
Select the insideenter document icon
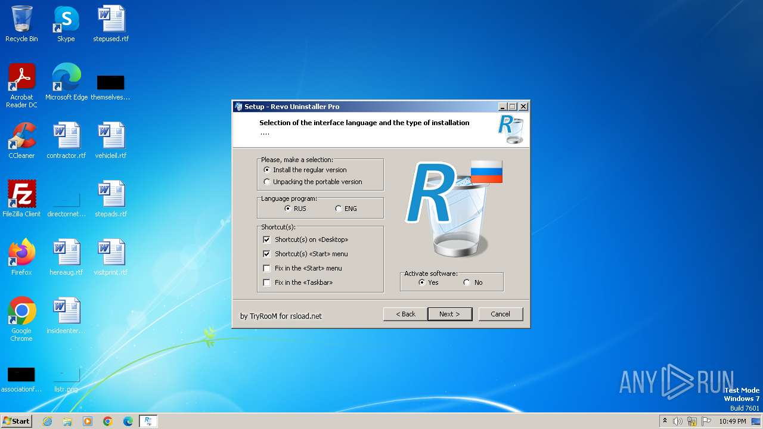pyautogui.click(x=66, y=316)
